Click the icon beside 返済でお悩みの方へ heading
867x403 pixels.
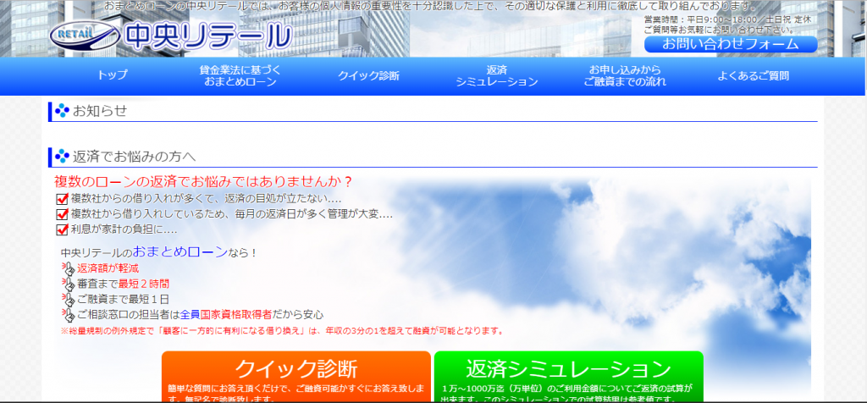point(62,157)
